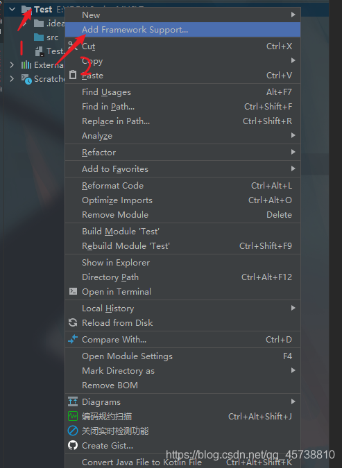Select the src folder icon
This screenshot has width=342, height=468.
pyautogui.click(x=39, y=37)
